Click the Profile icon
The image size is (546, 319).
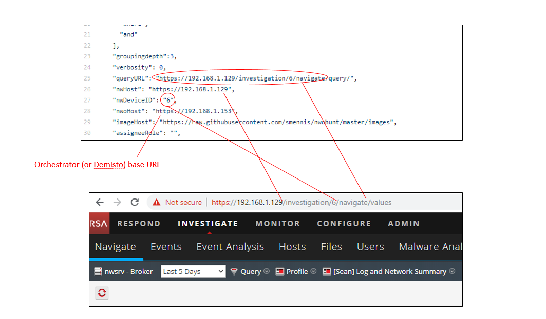click(279, 271)
